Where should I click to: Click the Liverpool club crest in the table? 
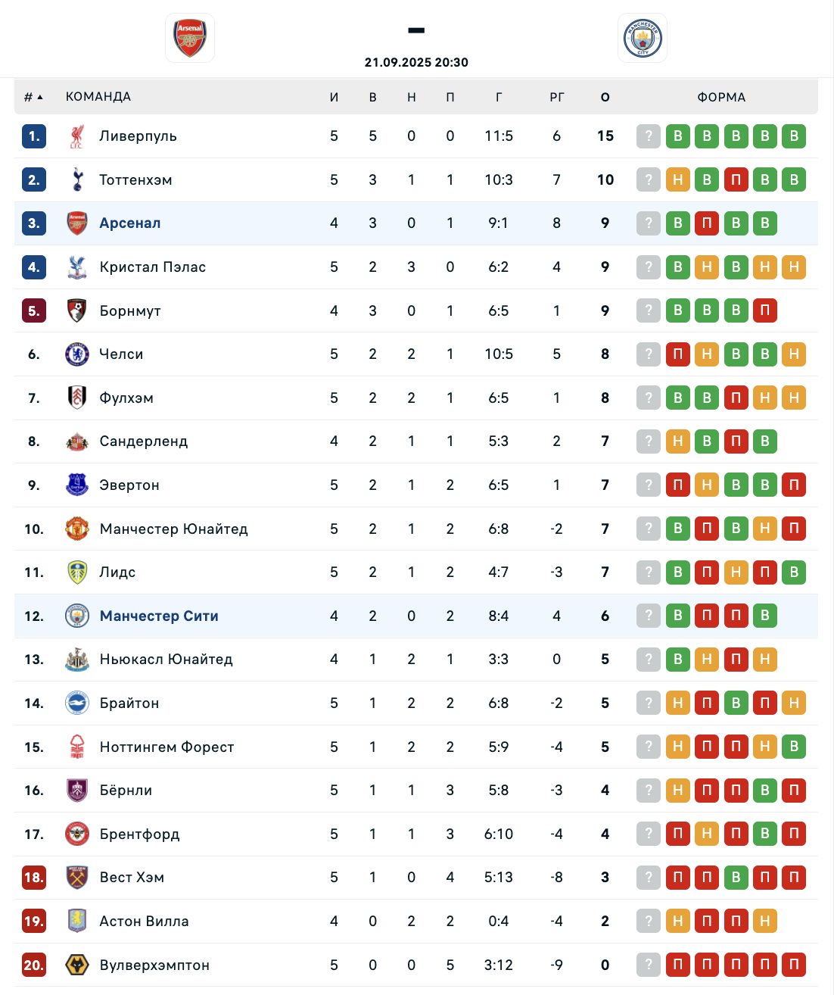click(x=77, y=136)
